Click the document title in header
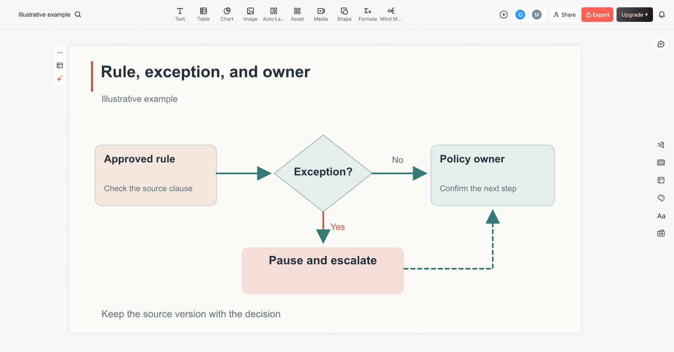674x352 pixels. coord(44,14)
